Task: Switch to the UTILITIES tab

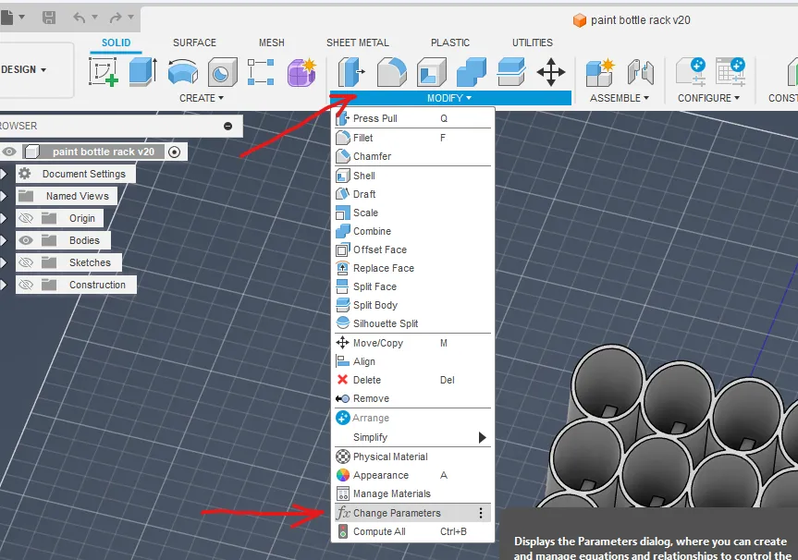Action: (533, 43)
